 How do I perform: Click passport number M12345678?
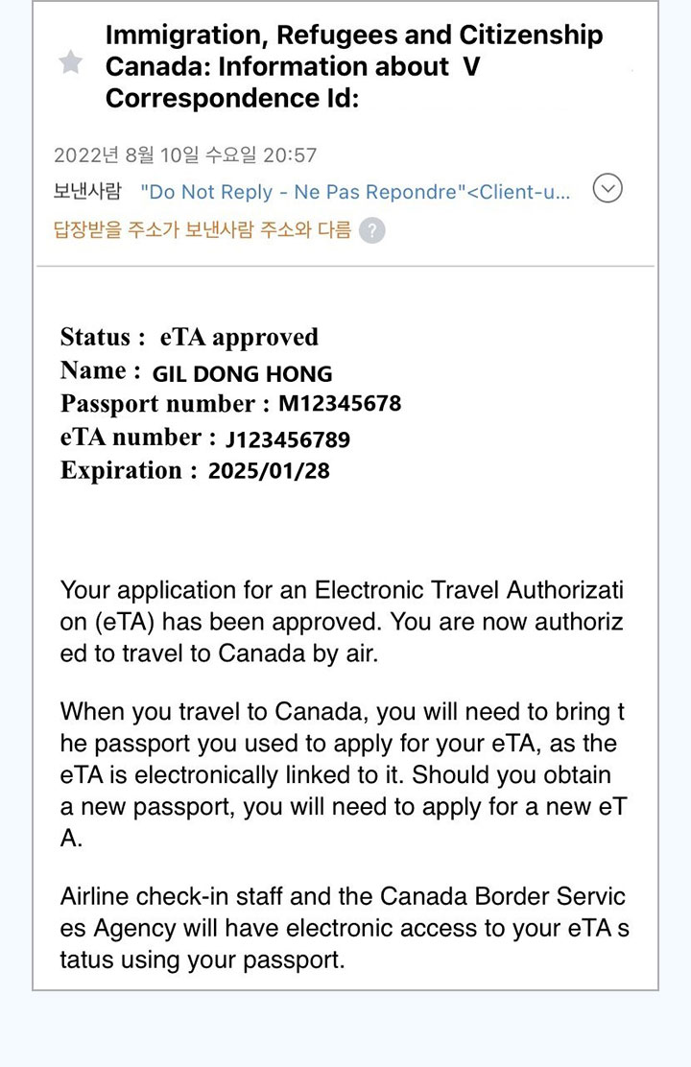click(340, 404)
